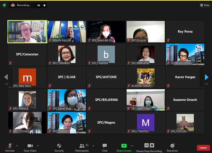Select the SPC/Balbuena profile photo tile

(146, 54)
